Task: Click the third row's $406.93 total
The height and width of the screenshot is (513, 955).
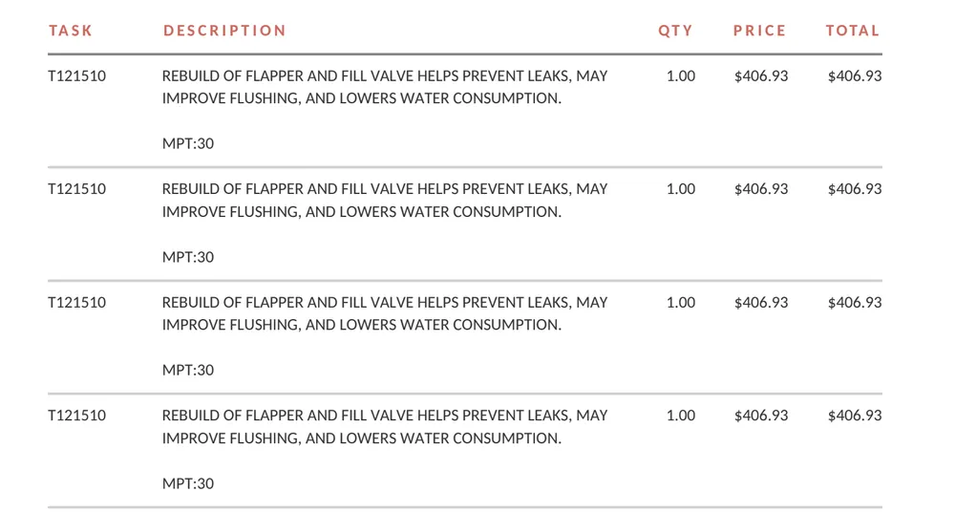Action: click(x=854, y=303)
